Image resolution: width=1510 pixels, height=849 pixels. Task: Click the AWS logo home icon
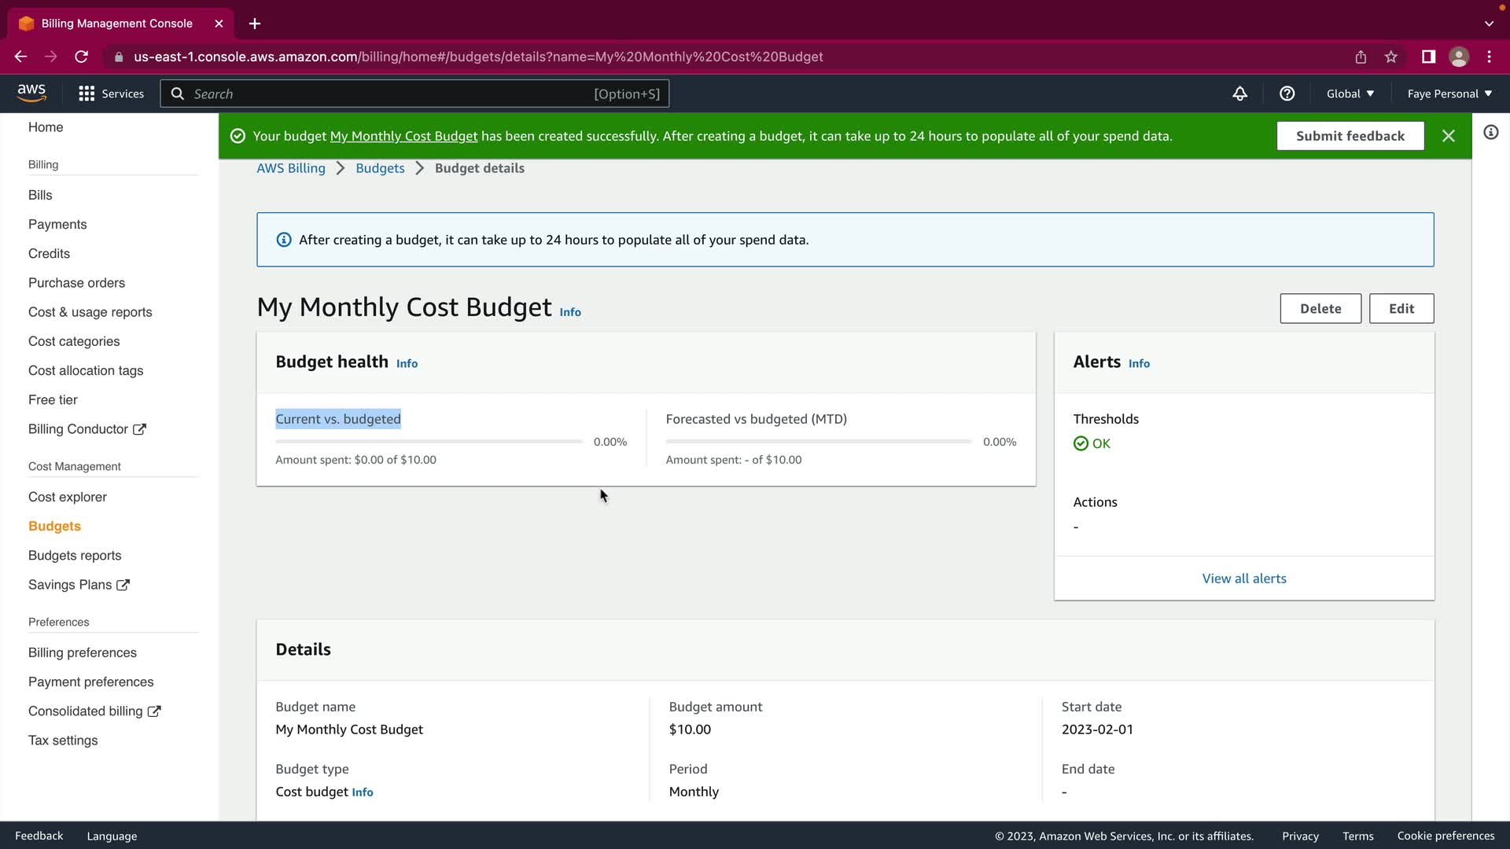(31, 93)
